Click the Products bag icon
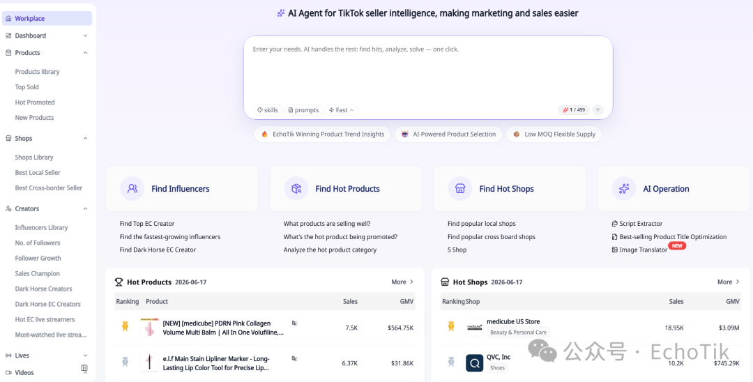This screenshot has width=753, height=382. pos(8,53)
